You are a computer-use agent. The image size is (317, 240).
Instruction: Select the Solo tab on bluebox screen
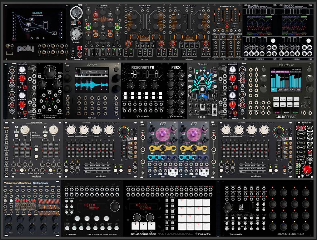tap(286, 89)
